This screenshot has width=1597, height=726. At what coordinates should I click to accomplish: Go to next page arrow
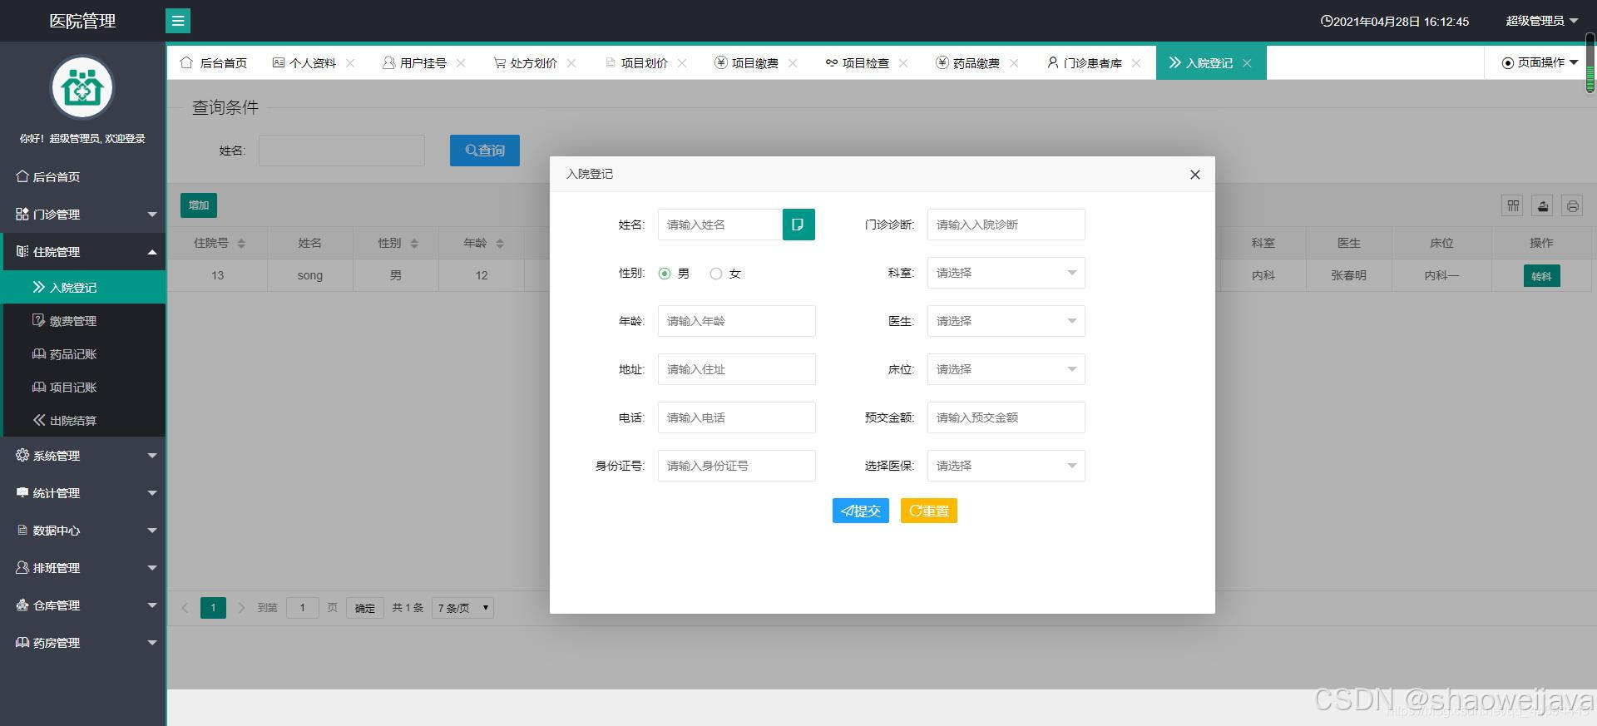[241, 608]
